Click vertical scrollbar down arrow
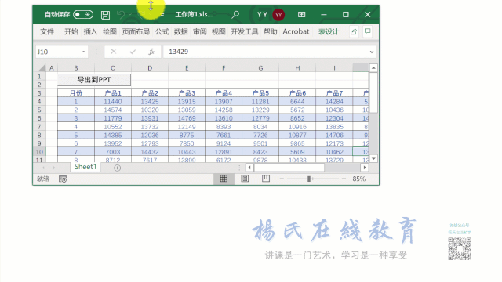502x282 pixels. pyautogui.click(x=373, y=158)
